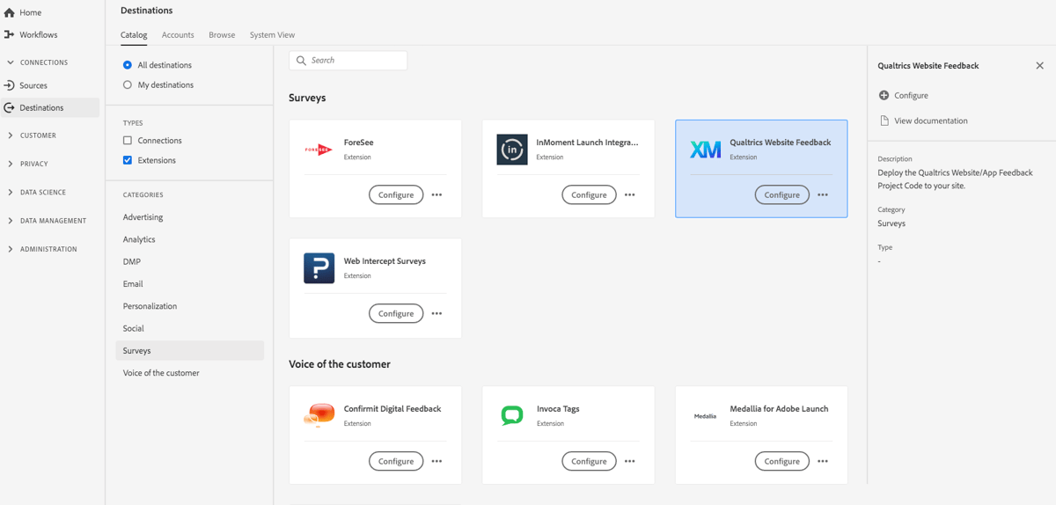Uncheck the Extensions type checkbox
The image size is (1056, 505).
click(x=128, y=160)
